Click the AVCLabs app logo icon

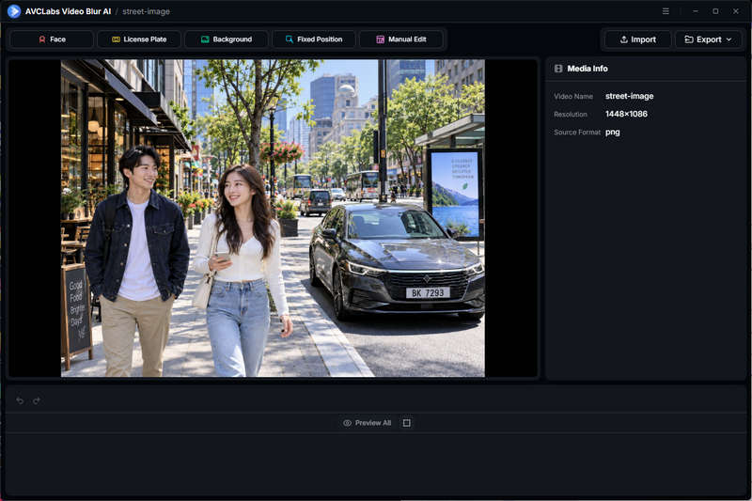(x=14, y=11)
